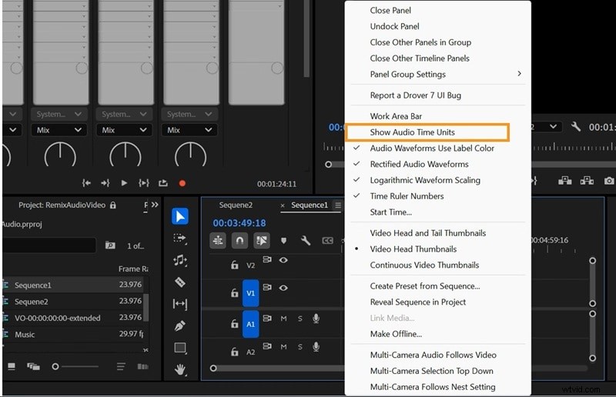Add a marker in the timeline
This screenshot has height=397, width=616.
click(283, 241)
